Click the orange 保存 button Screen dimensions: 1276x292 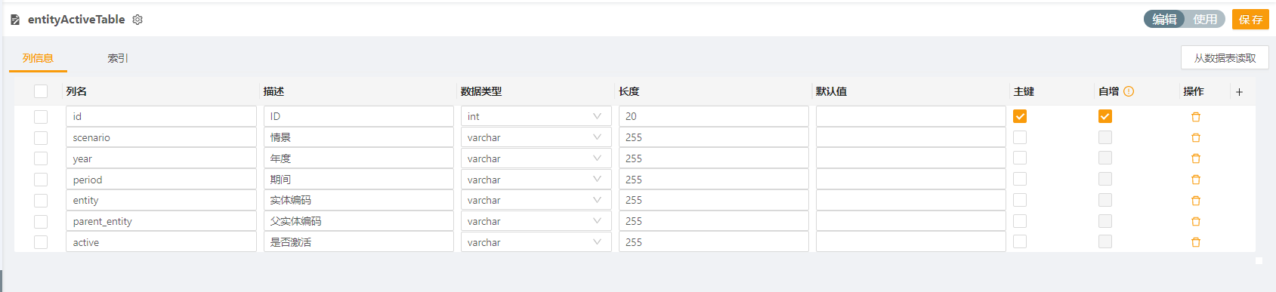point(1250,19)
